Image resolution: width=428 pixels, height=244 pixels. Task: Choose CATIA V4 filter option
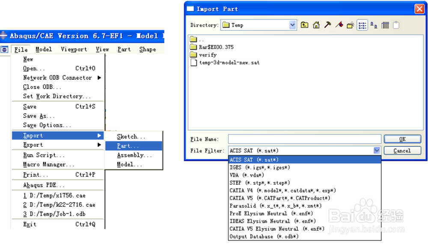[305, 190]
